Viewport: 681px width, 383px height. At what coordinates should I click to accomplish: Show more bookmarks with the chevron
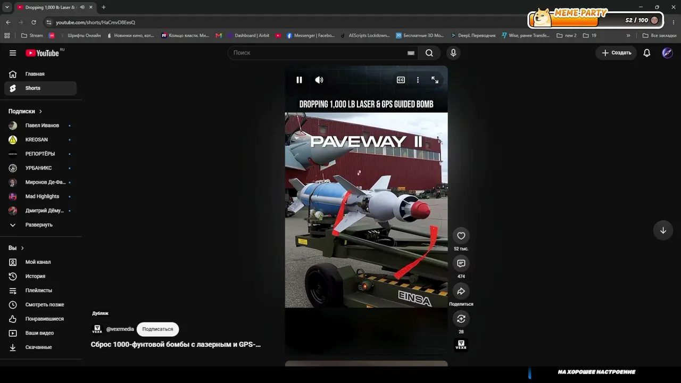628,36
